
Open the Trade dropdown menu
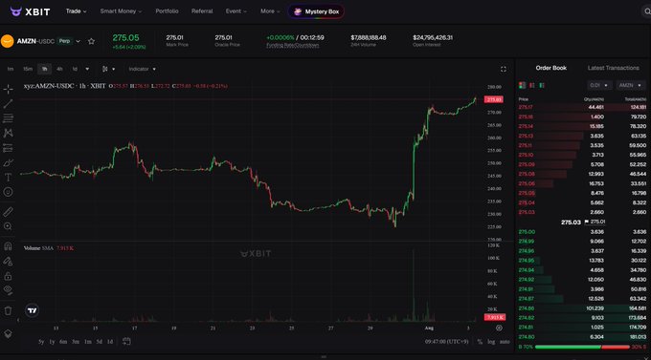[x=76, y=11]
